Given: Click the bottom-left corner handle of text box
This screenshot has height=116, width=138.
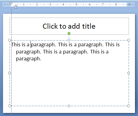Looking at the screenshot, I should click(10, 106).
